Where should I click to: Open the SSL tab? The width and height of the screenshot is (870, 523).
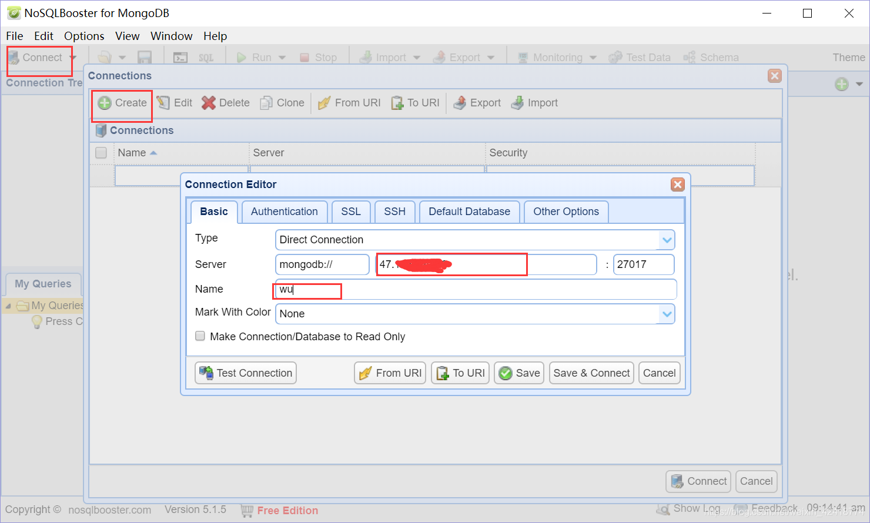(351, 212)
